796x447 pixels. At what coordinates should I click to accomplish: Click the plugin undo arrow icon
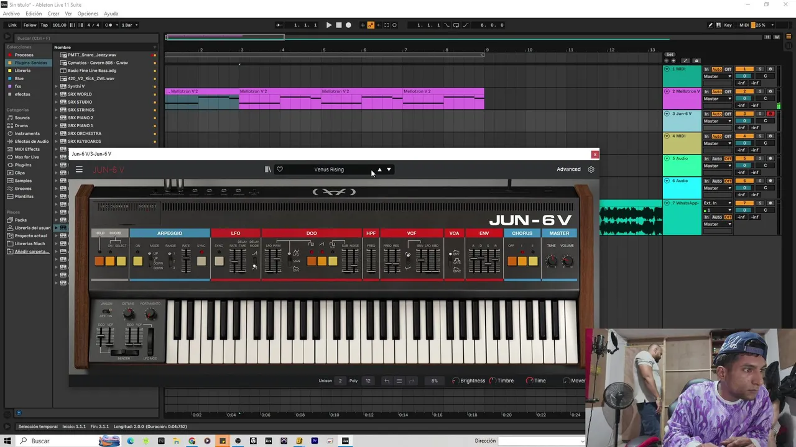pyautogui.click(x=387, y=381)
